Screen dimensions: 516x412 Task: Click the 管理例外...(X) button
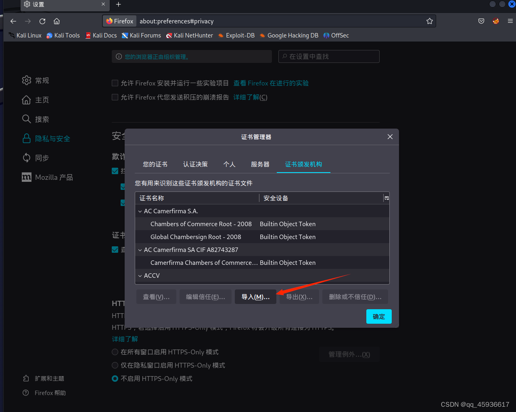coord(349,354)
